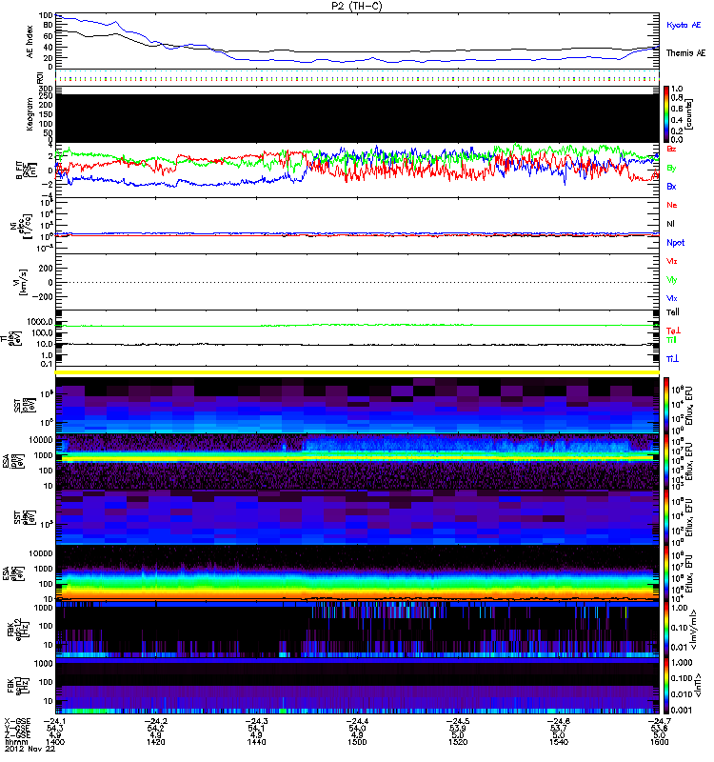
Task: Click the yellow bar above SST ions panel
Action: pos(358,372)
